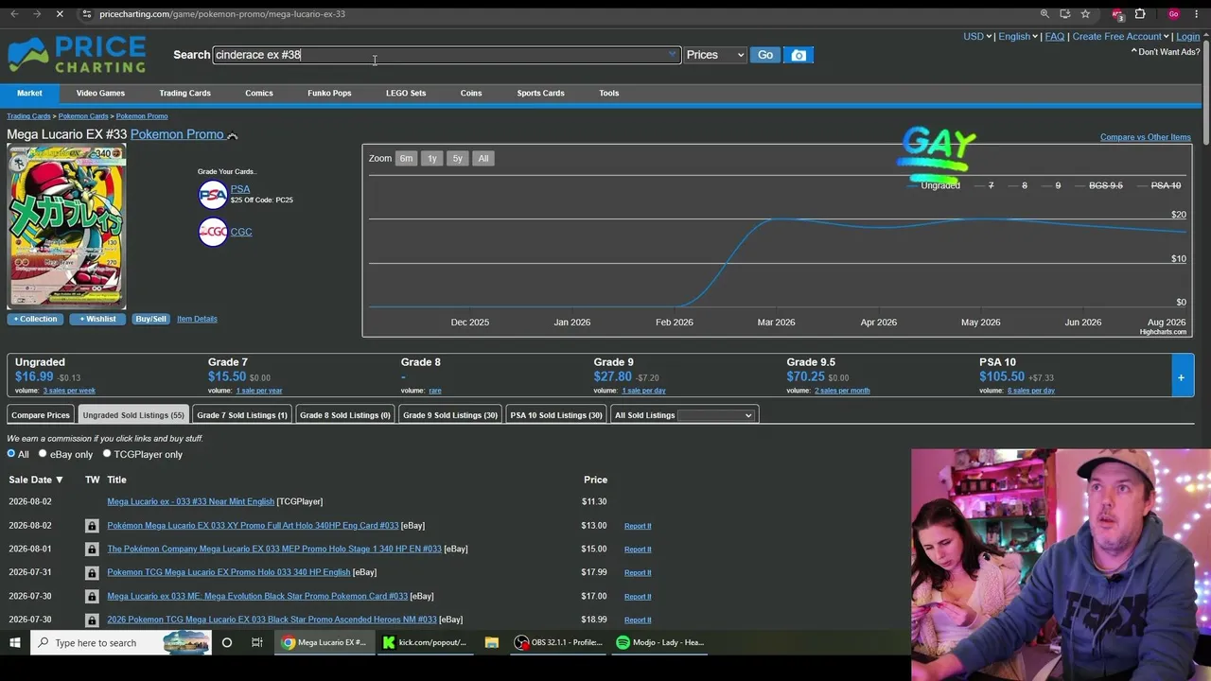This screenshot has height=681, width=1211.
Task: Open Task View on the taskbar
Action: tap(256, 642)
